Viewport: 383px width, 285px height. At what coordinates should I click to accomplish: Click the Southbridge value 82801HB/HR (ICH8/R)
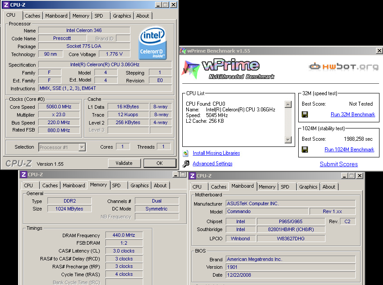pyautogui.click(x=291, y=229)
